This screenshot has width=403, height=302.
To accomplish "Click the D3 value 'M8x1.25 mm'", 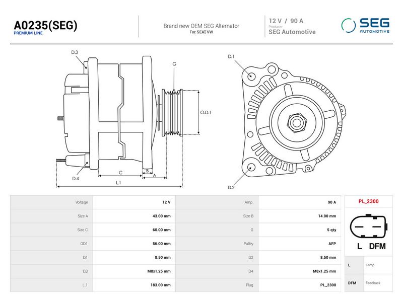I will point(159,271).
